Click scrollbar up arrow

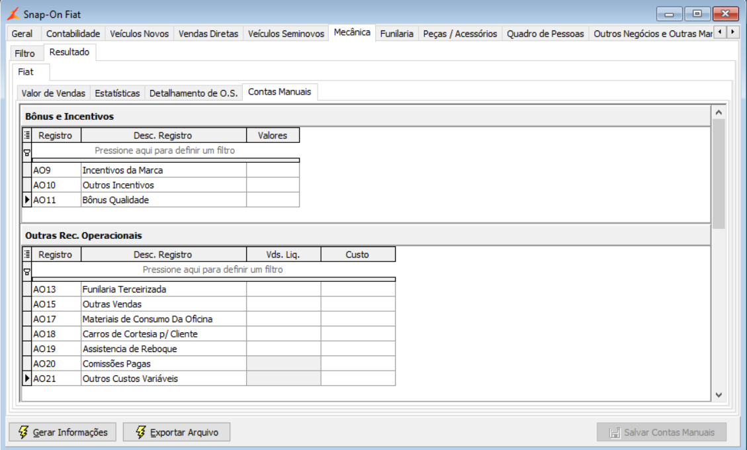(x=719, y=112)
